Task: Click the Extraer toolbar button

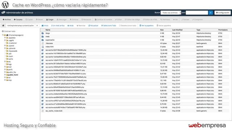Action: coord(185,19)
